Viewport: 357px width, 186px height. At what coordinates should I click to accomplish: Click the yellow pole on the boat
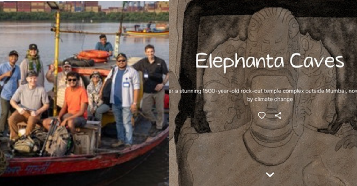click(x=56, y=59)
